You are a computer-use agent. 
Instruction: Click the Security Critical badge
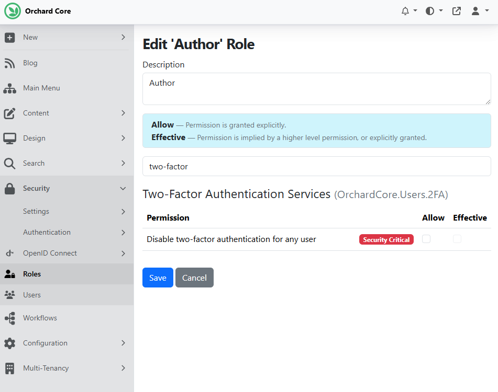(x=386, y=239)
